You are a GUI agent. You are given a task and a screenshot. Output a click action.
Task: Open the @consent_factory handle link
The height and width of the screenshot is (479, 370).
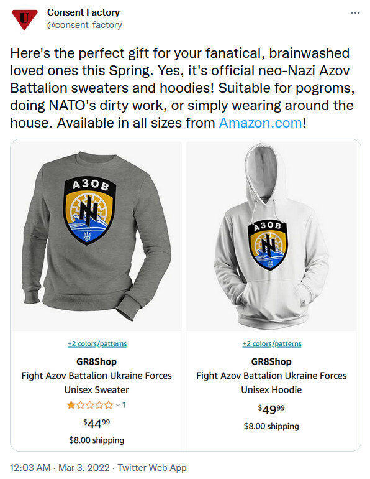[84, 25]
